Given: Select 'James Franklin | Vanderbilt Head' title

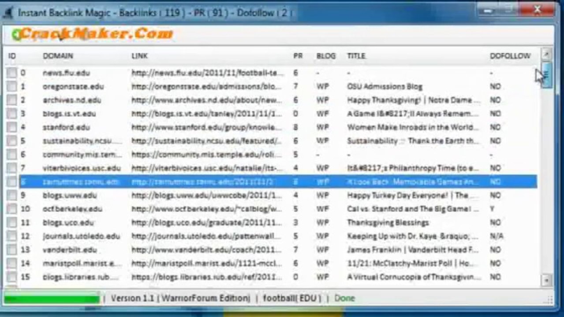Looking at the screenshot, I should point(413,250).
